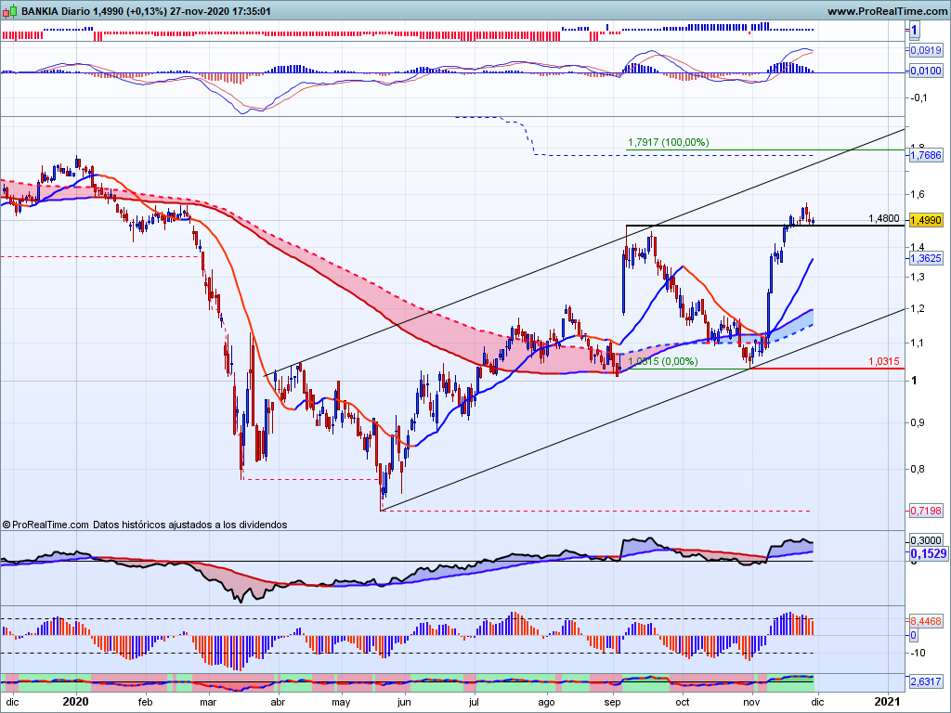
Task: Click the sep month label on time axis
Action: (x=613, y=703)
